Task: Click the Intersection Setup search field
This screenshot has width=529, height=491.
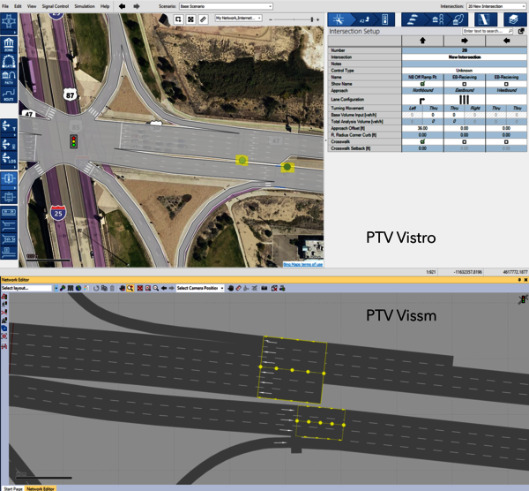Action: coord(488,31)
